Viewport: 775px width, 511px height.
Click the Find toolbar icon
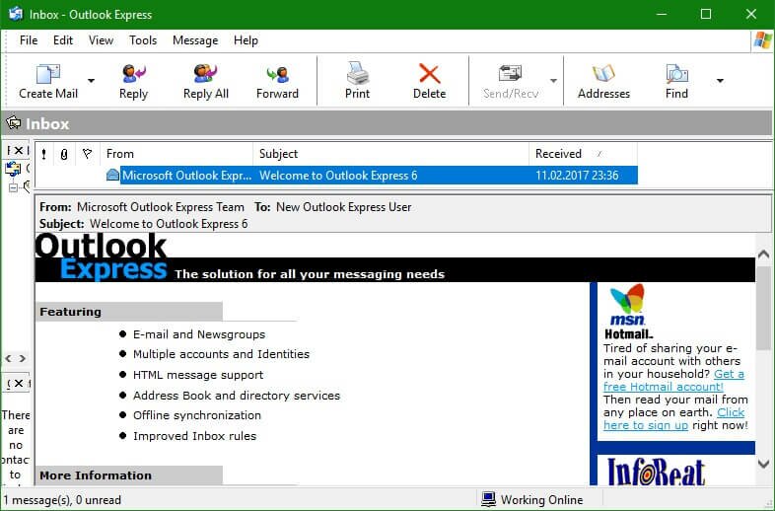click(676, 74)
